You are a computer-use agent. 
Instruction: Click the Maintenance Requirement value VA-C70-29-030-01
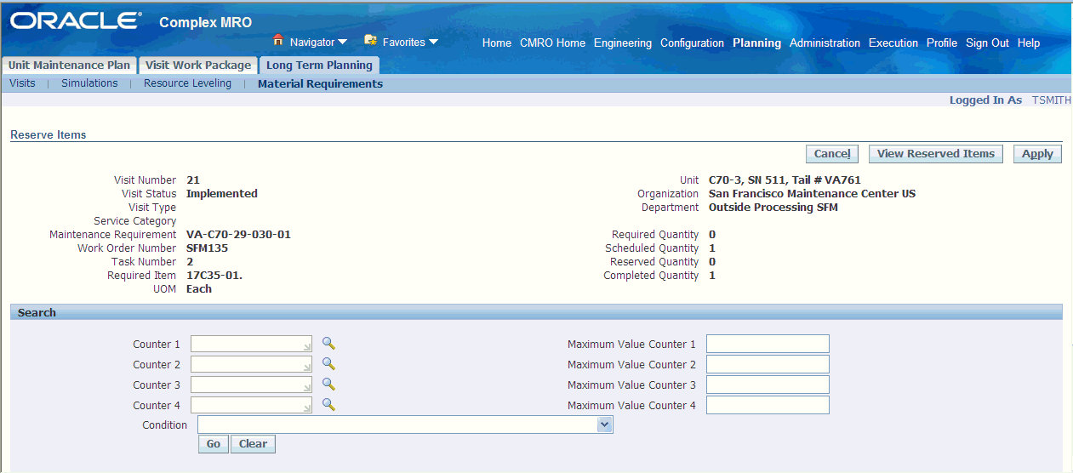[238, 235]
